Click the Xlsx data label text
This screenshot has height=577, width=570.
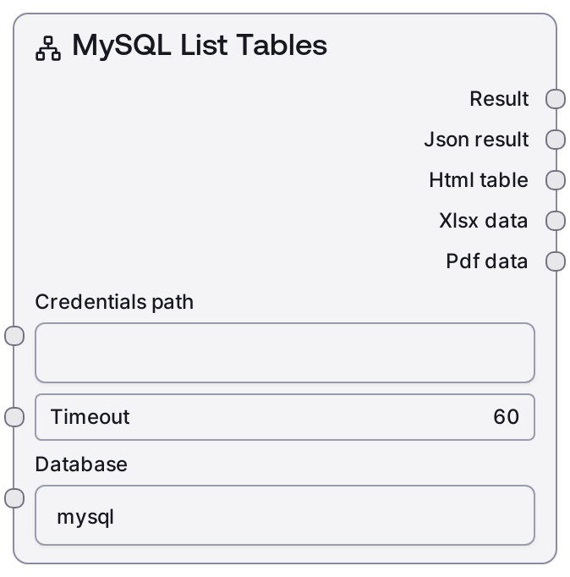tap(484, 221)
